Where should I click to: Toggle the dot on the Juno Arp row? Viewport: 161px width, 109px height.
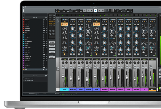click(46, 50)
